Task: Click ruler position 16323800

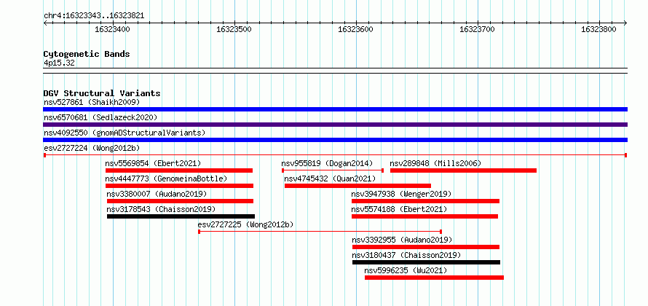Action: tap(598, 29)
